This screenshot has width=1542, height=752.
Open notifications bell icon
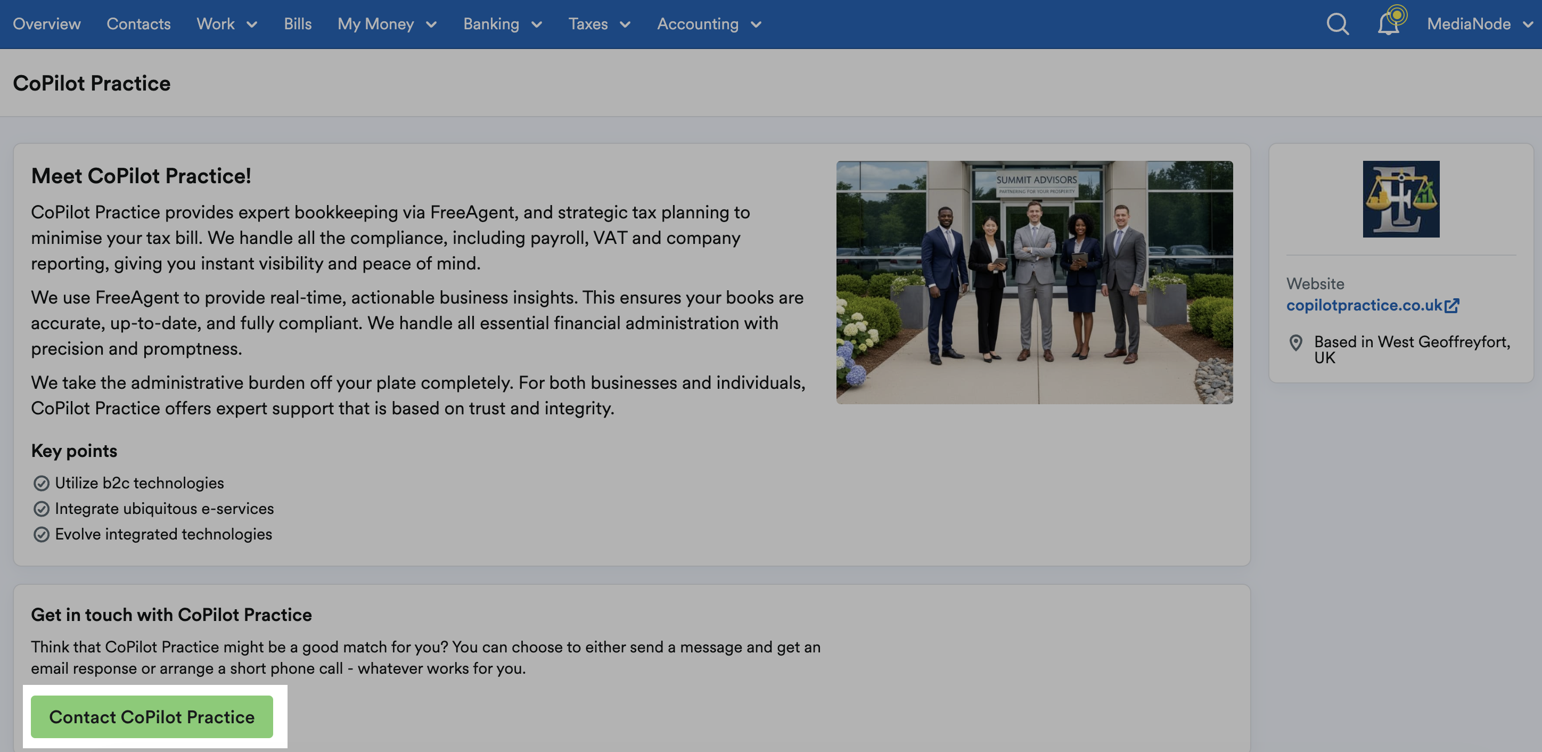pos(1389,23)
